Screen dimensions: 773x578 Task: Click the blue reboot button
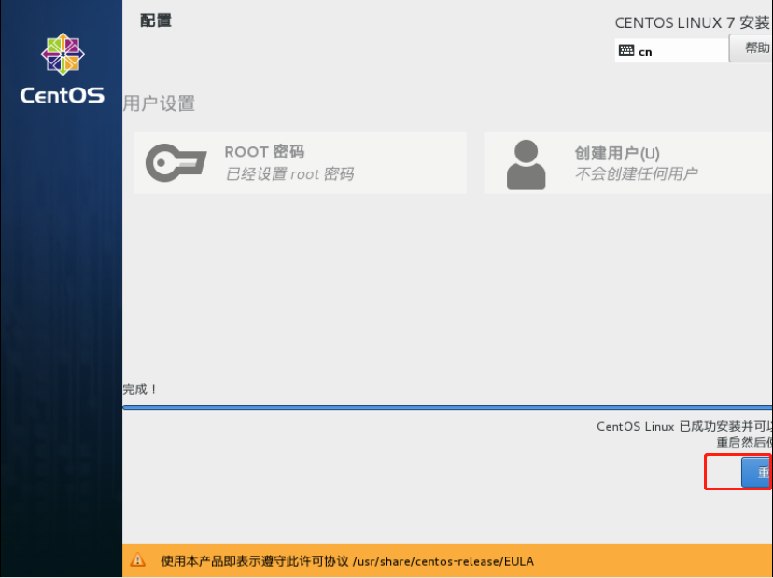[756, 472]
